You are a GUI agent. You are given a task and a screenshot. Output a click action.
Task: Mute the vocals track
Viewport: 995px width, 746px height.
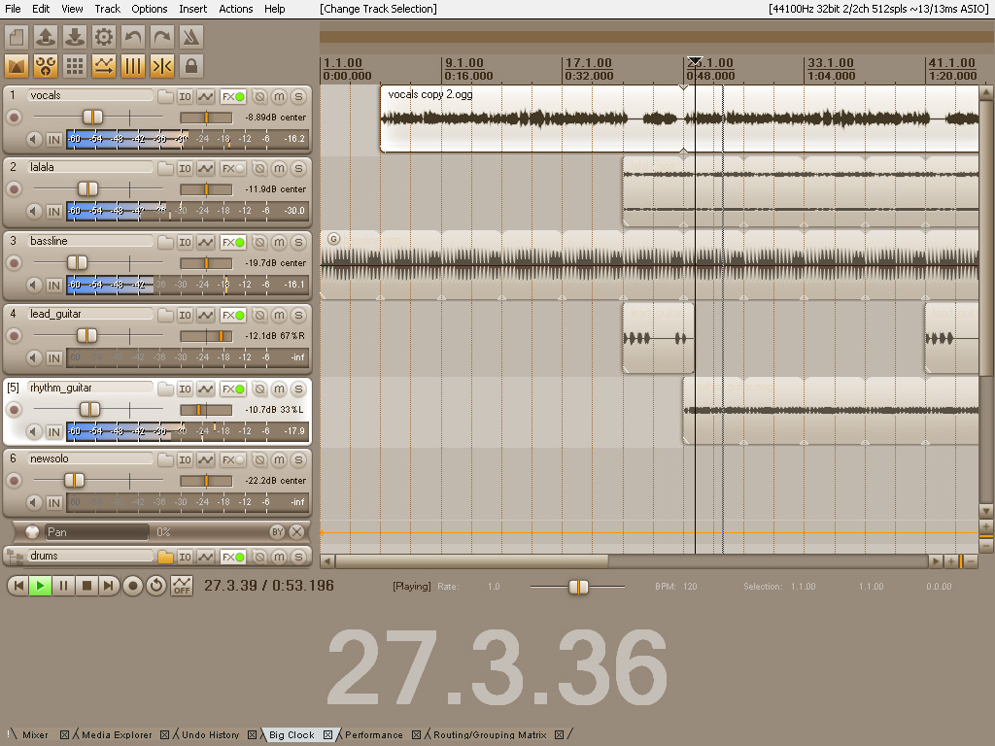[279, 96]
